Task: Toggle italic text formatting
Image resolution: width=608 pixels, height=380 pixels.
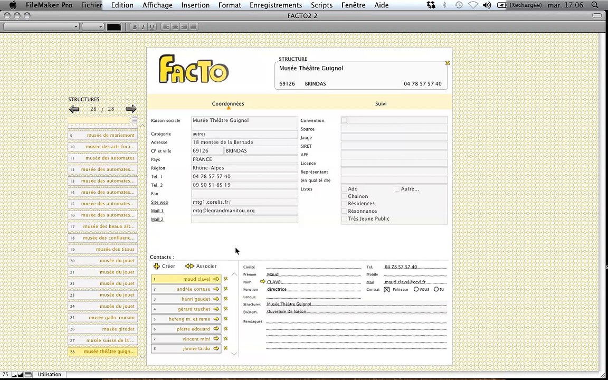Action: click(143, 27)
